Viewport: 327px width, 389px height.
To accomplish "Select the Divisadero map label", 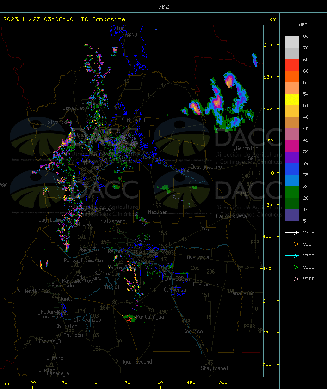I will click(111, 221).
